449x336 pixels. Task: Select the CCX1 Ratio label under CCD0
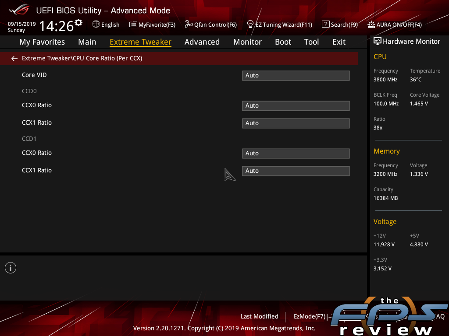pyautogui.click(x=37, y=122)
